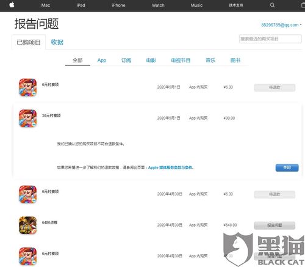Open the shopping bag icon
305x267 pixels.
pos(303,5)
